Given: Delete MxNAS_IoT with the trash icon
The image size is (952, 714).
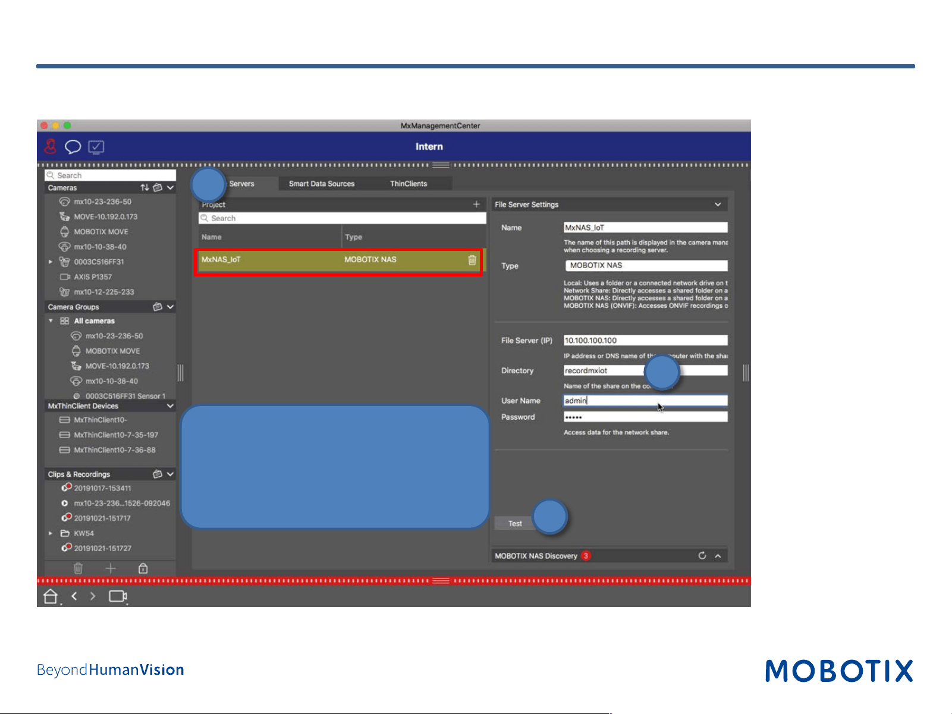Looking at the screenshot, I should (472, 260).
